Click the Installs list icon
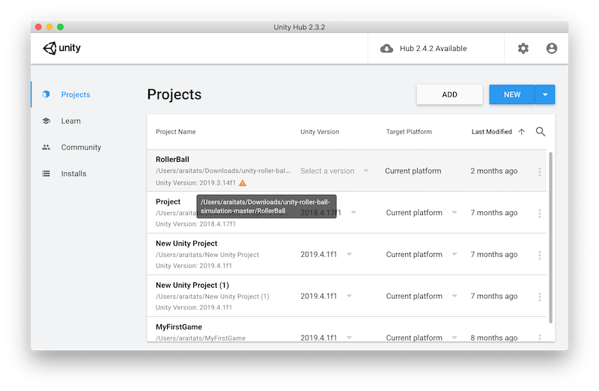Image resolution: width=599 pixels, height=391 pixels. pos(46,174)
